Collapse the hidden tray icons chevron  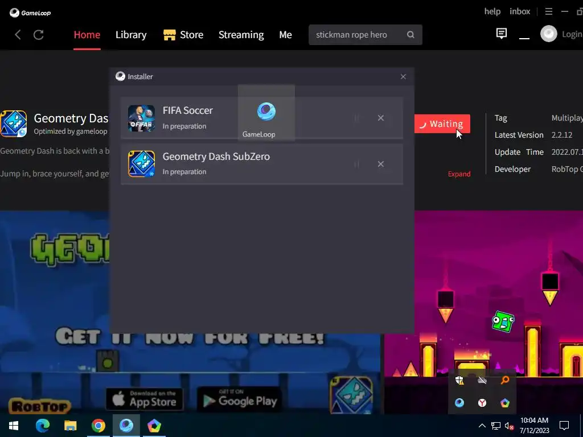tap(482, 426)
